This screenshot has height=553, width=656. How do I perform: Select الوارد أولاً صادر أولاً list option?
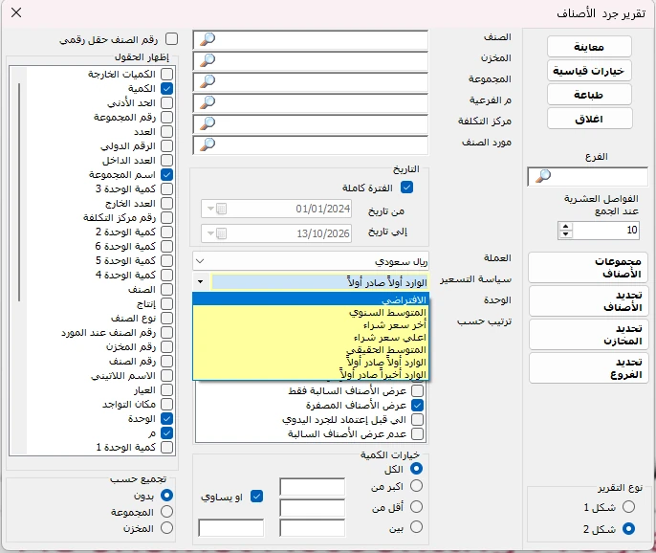point(311,362)
